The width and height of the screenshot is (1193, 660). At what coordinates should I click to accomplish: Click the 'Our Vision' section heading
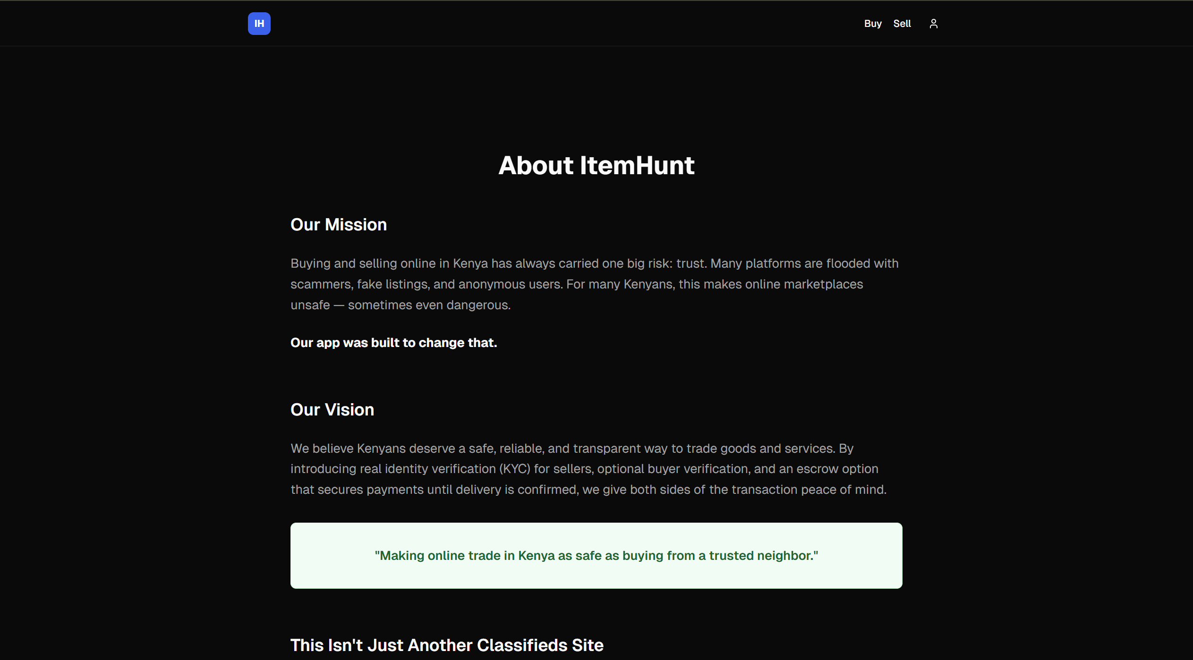[x=332, y=409]
